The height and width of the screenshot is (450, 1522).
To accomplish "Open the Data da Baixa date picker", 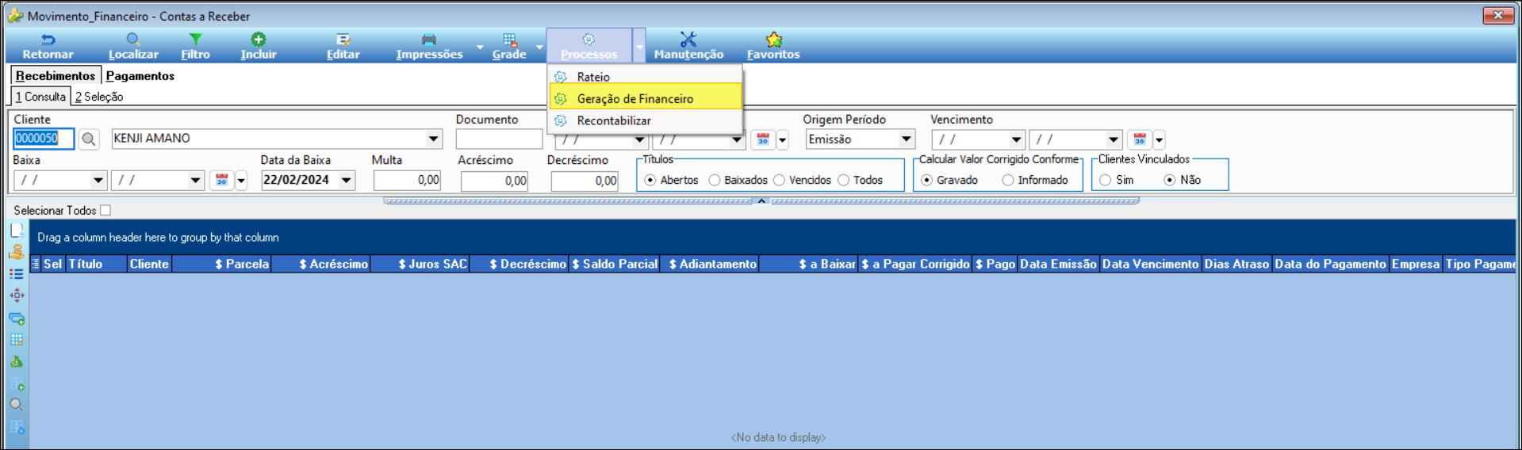I will tap(347, 181).
